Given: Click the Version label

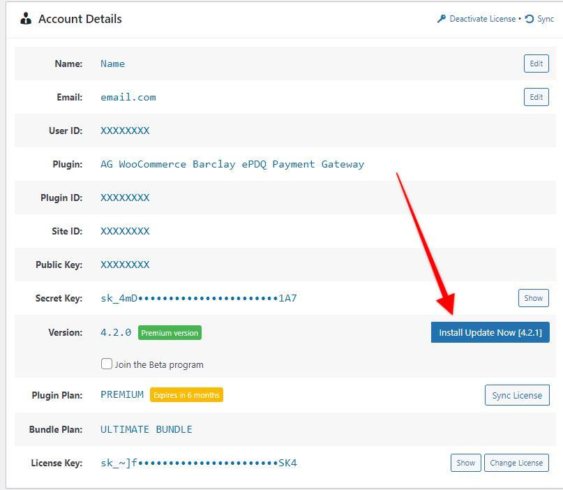Looking at the screenshot, I should pos(66,332).
